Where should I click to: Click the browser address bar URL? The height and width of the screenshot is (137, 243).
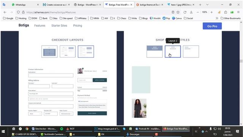coord(51,12)
